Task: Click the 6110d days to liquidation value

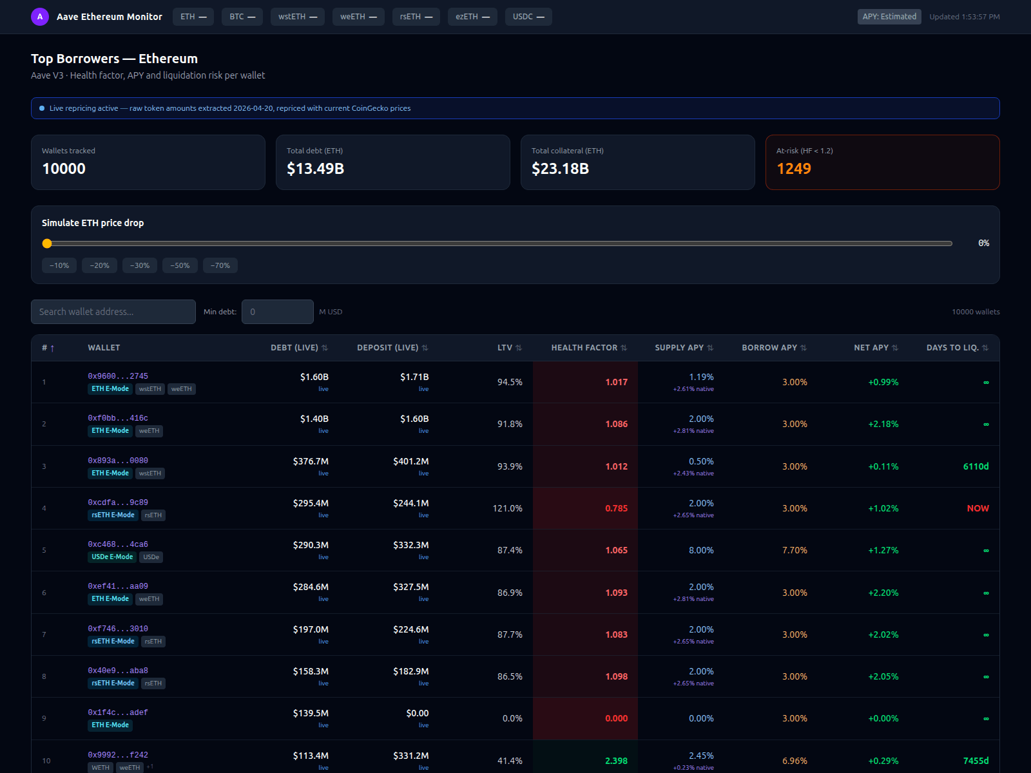Action: (x=976, y=466)
